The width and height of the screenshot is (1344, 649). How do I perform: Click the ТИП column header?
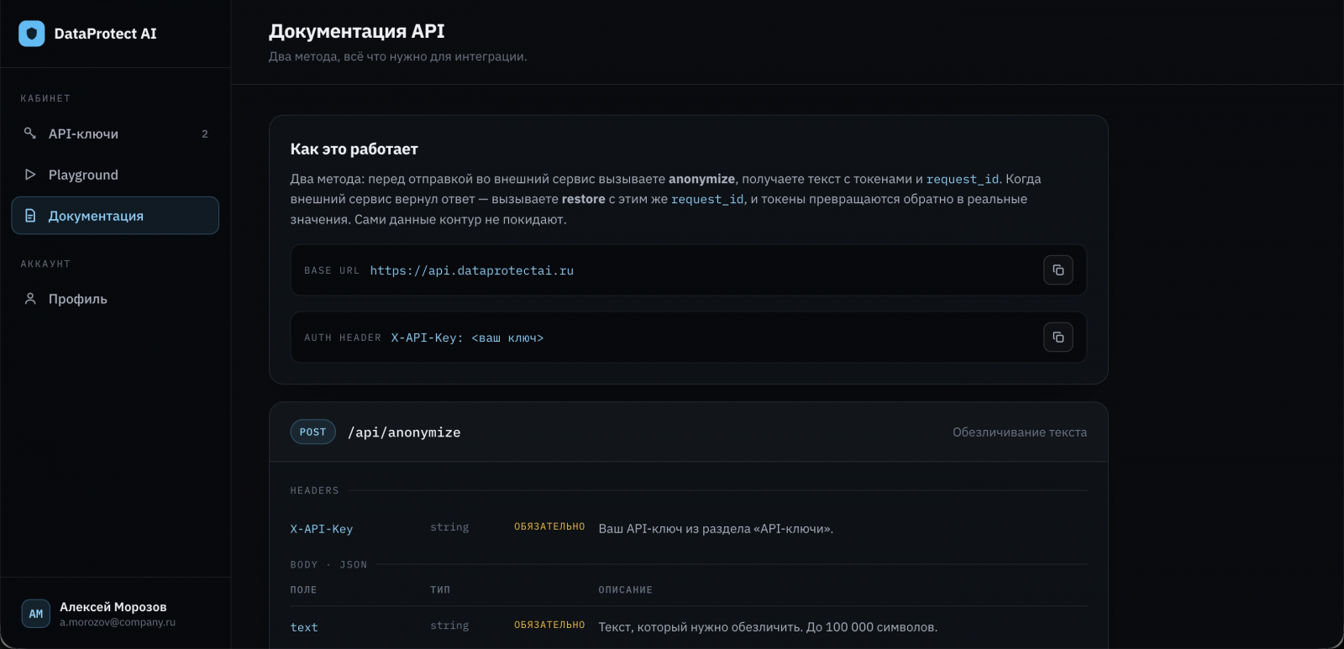(440, 589)
